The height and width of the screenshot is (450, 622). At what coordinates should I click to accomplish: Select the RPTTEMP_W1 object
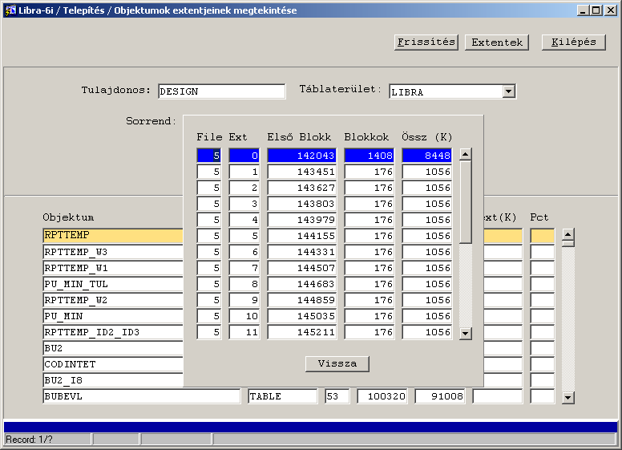click(113, 268)
